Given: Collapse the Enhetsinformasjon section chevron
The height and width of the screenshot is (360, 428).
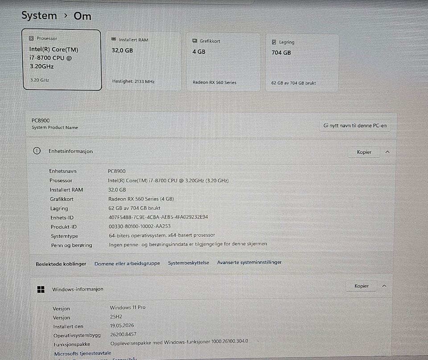Looking at the screenshot, I should (387, 152).
